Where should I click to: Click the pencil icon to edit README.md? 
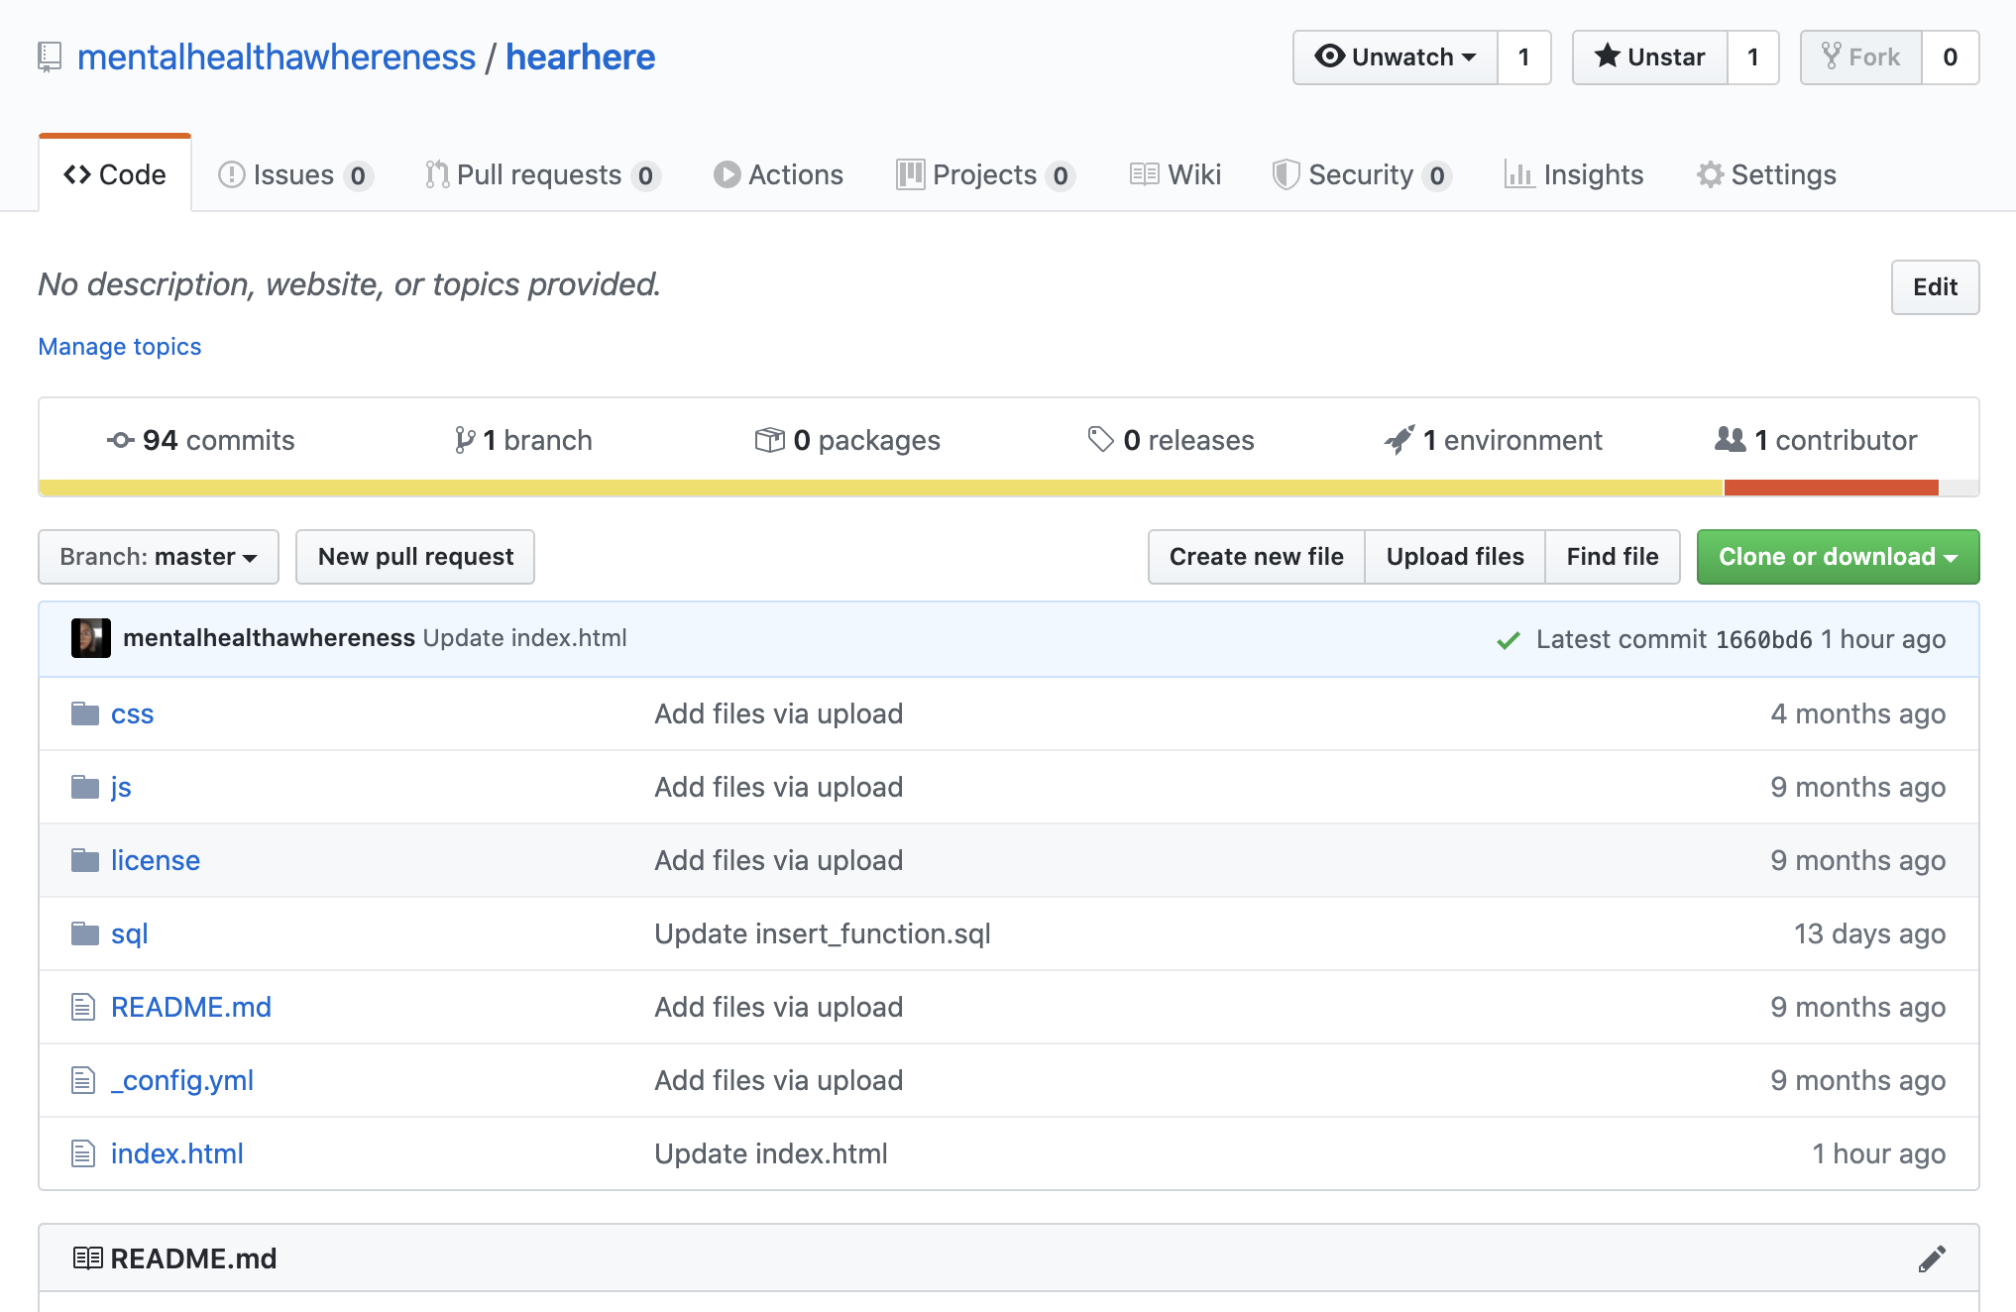click(x=1931, y=1258)
